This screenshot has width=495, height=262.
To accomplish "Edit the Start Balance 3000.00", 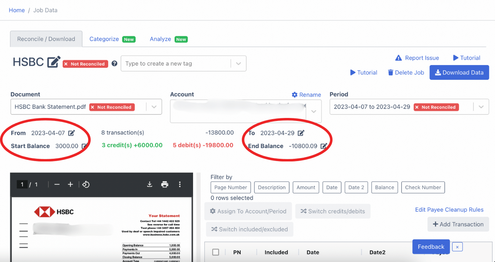I will (x=85, y=146).
